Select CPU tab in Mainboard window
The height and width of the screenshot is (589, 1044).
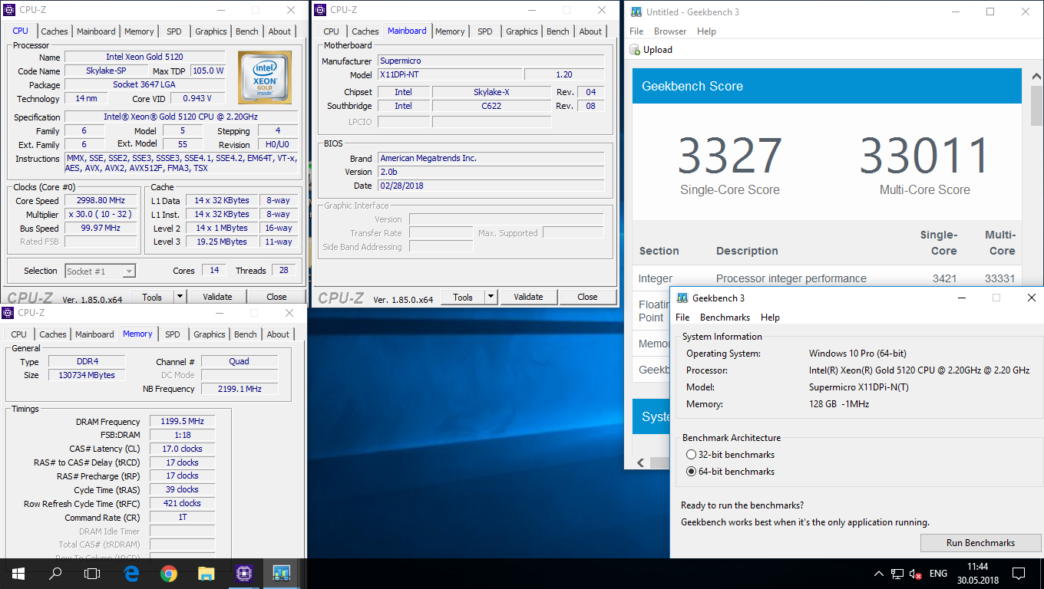331,31
